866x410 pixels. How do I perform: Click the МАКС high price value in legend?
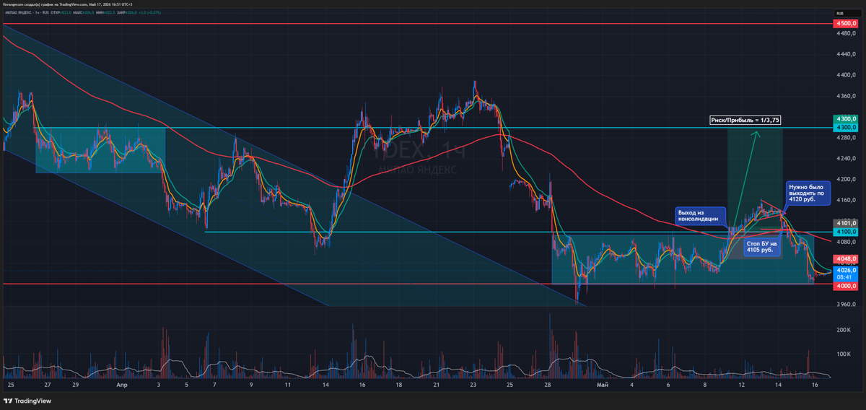coord(87,13)
